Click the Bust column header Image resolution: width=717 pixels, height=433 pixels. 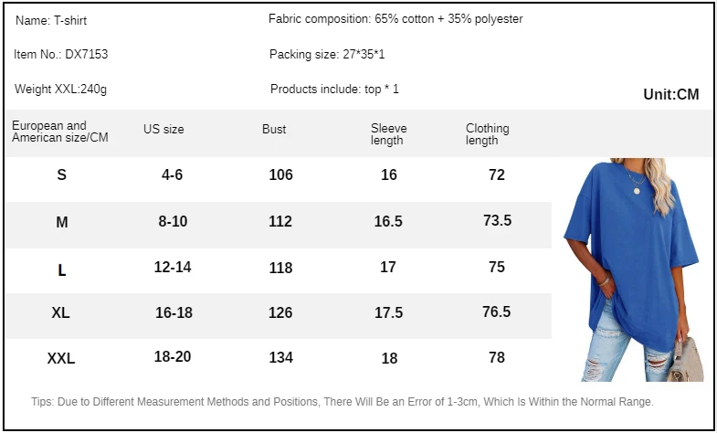(274, 130)
